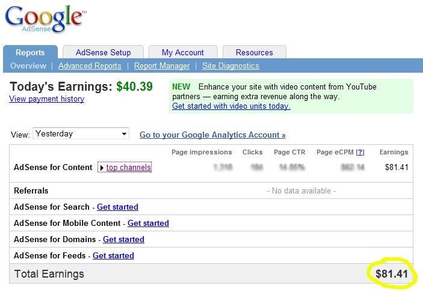Go to the Resources tab

254,52
